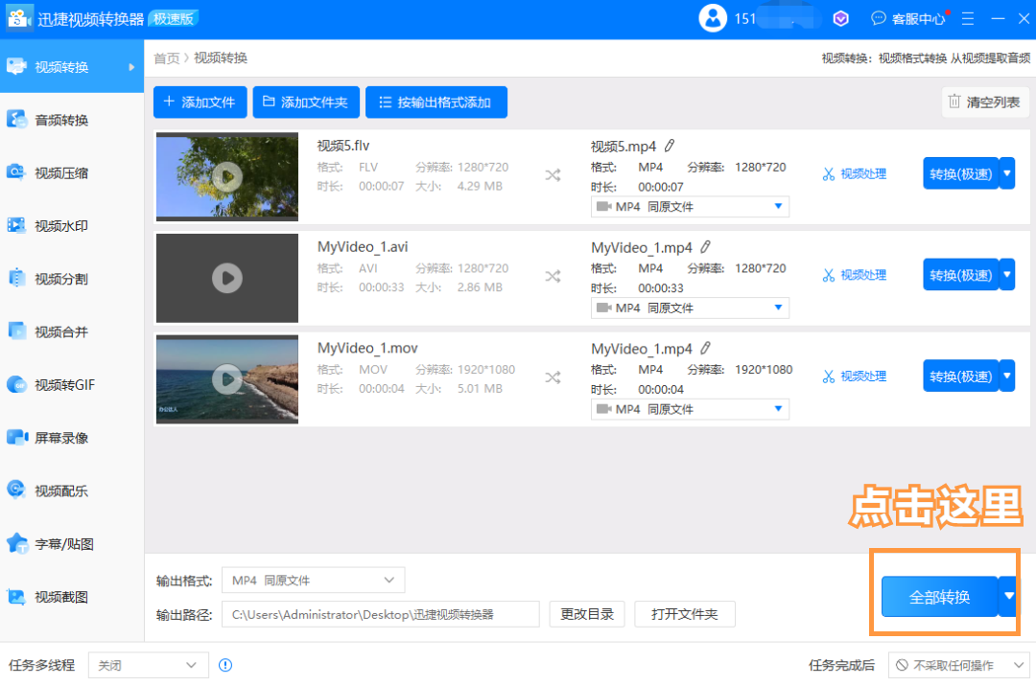Open 视频处理 scissors for MyVideo_1.avi
This screenshot has height=685, width=1036.
click(855, 275)
